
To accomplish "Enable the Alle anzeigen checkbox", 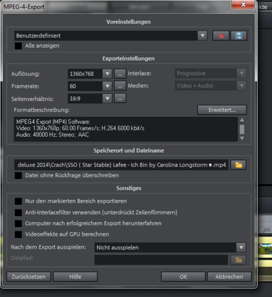I will pos(18,46).
